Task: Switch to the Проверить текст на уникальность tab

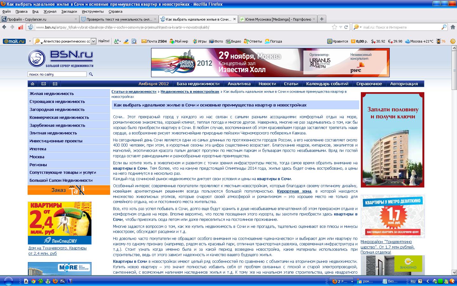Action: (119, 19)
